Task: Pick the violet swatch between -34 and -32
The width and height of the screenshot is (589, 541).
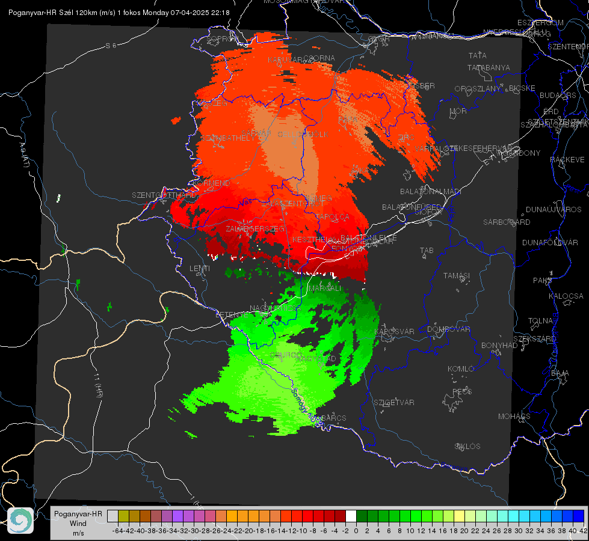Action: [177, 516]
